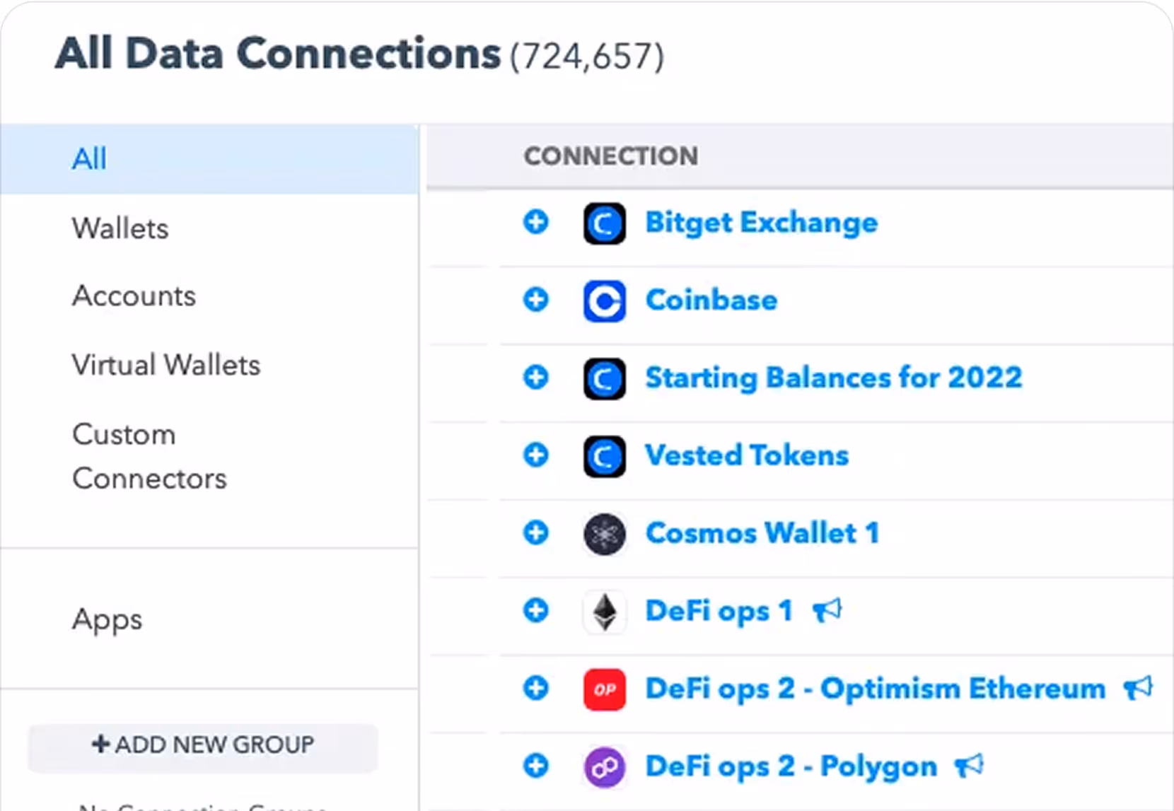Screen dimensions: 1174x811
Task: Click the 724,657 connections count
Action: point(587,57)
